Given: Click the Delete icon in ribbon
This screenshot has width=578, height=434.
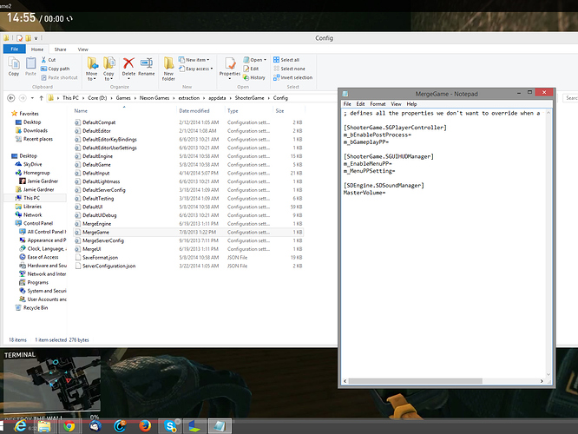Looking at the screenshot, I should pyautogui.click(x=128, y=64).
